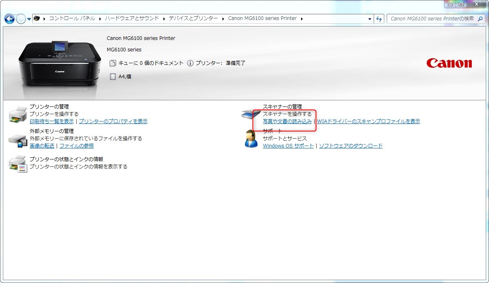Click Canon MG6100 series Printer breadcrumb
Image resolution: width=489 pixels, height=283 pixels.
262,18
